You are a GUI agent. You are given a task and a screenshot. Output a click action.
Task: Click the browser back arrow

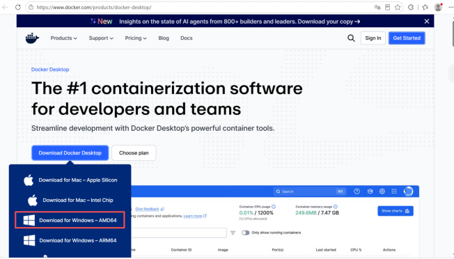pos(5,7)
